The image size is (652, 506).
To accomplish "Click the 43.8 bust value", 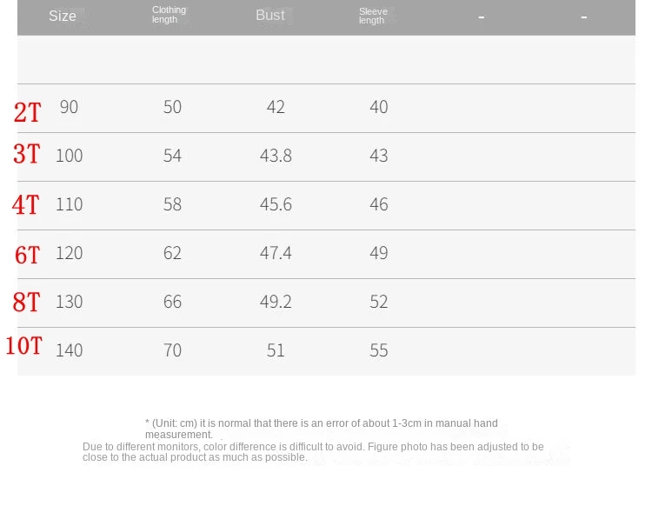I will pyautogui.click(x=276, y=156).
